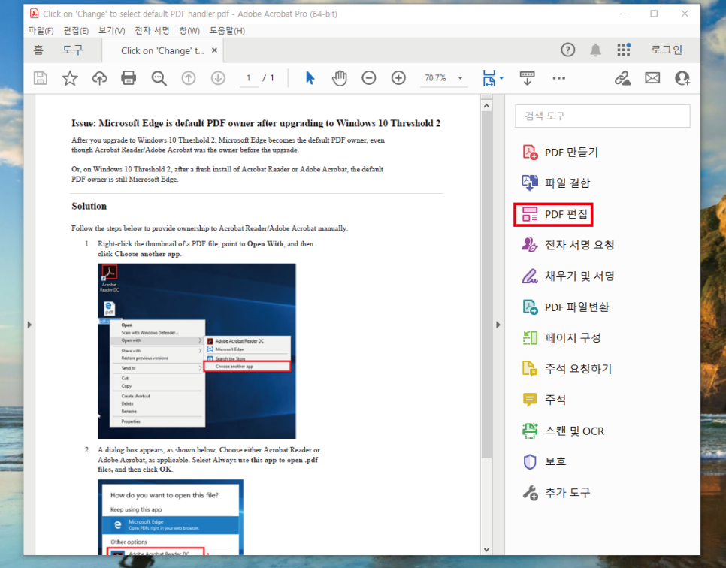Click the Open With context menu screenshot
The height and width of the screenshot is (568, 726).
tap(197, 351)
